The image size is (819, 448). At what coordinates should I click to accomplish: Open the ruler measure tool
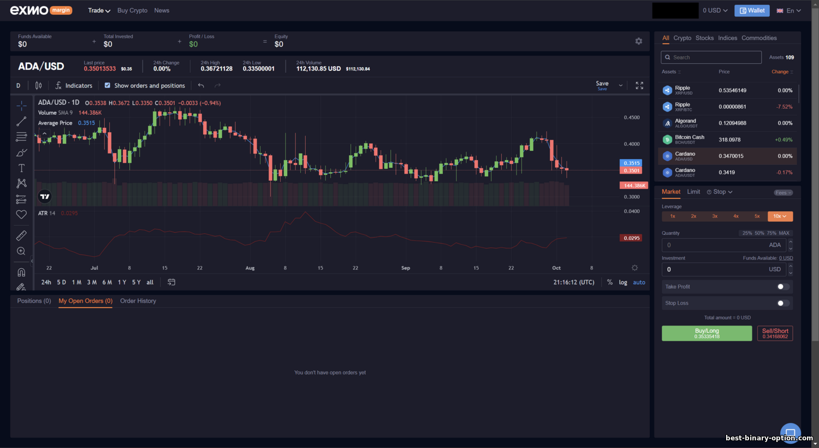(21, 235)
